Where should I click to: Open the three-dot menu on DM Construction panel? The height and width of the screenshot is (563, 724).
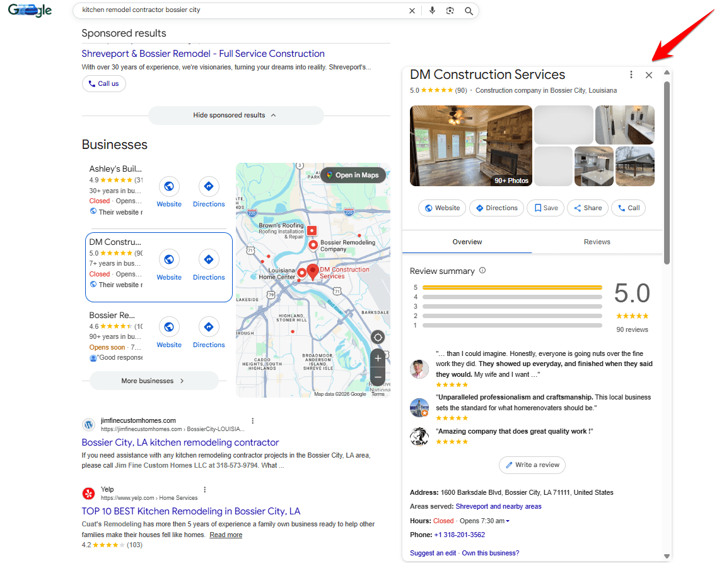631,74
